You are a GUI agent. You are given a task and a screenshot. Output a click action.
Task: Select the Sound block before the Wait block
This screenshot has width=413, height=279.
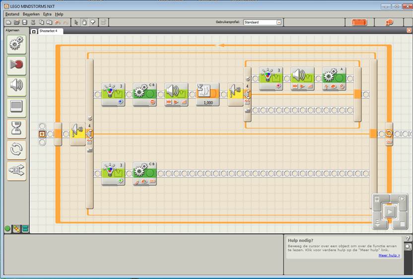click(x=177, y=95)
